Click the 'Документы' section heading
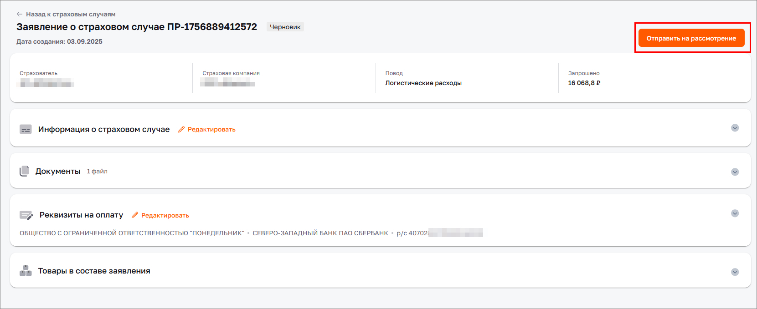Image resolution: width=757 pixels, height=309 pixels. (x=58, y=171)
